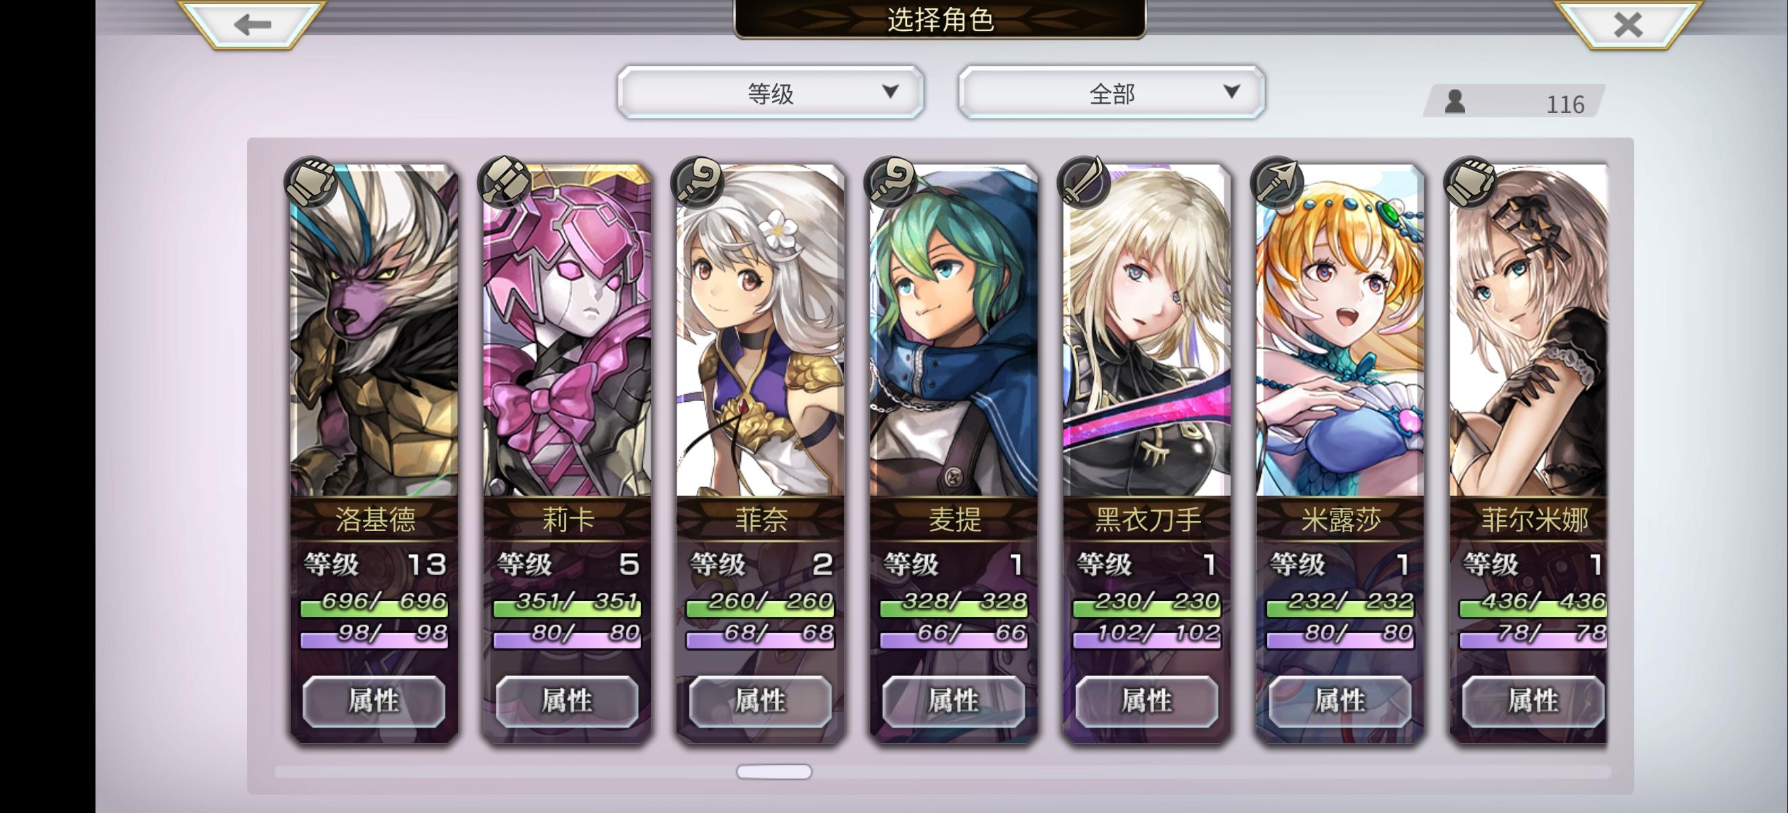This screenshot has height=813, width=1788.
Task: Show 属性 for 菲奈
Action: [761, 701]
